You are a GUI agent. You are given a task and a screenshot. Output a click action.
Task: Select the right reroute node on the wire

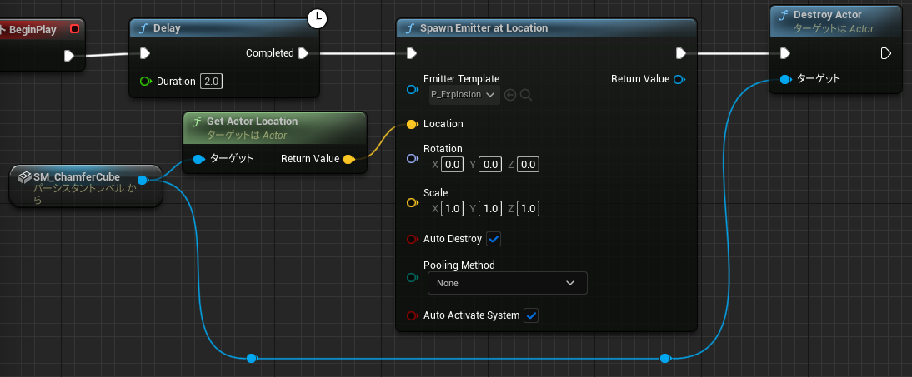point(664,359)
